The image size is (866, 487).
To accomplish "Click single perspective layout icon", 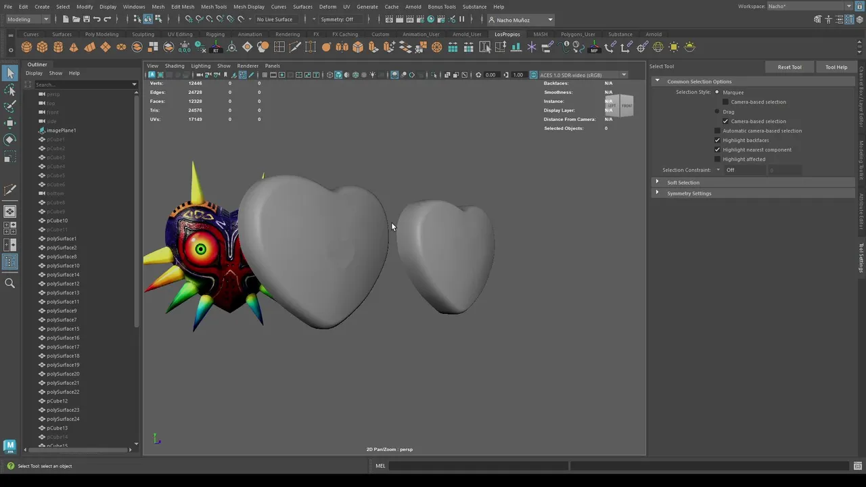I will tap(9, 212).
